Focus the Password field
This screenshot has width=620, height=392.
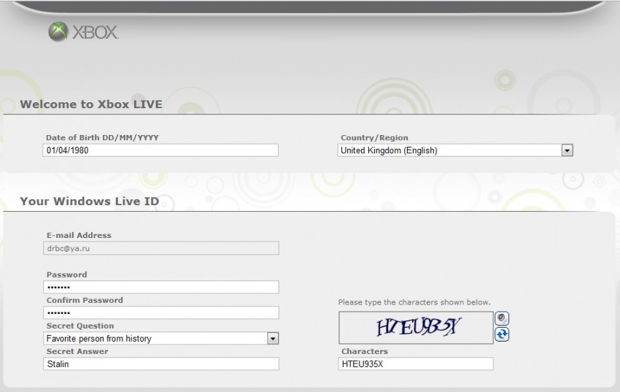[161, 287]
